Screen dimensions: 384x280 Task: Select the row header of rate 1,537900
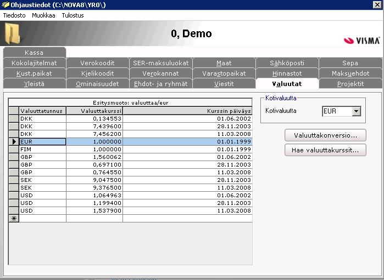pos(14,211)
